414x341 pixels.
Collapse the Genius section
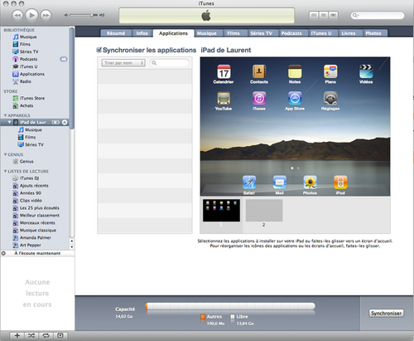pos(5,154)
